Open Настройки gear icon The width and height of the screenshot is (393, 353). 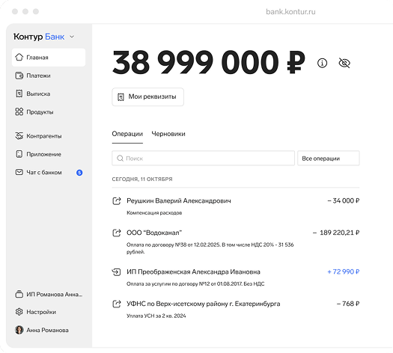(x=19, y=312)
